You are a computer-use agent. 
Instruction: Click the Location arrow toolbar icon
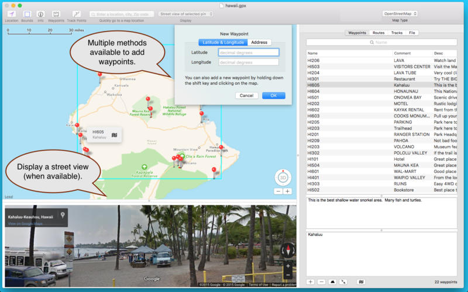(x=11, y=13)
